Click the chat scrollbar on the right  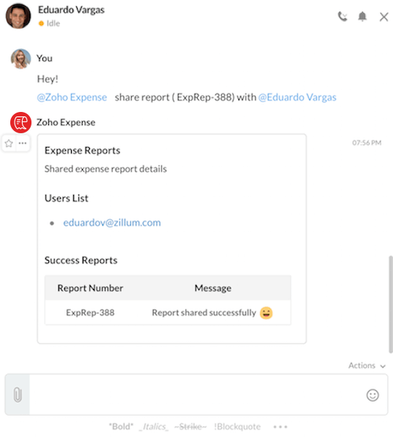pos(391,304)
